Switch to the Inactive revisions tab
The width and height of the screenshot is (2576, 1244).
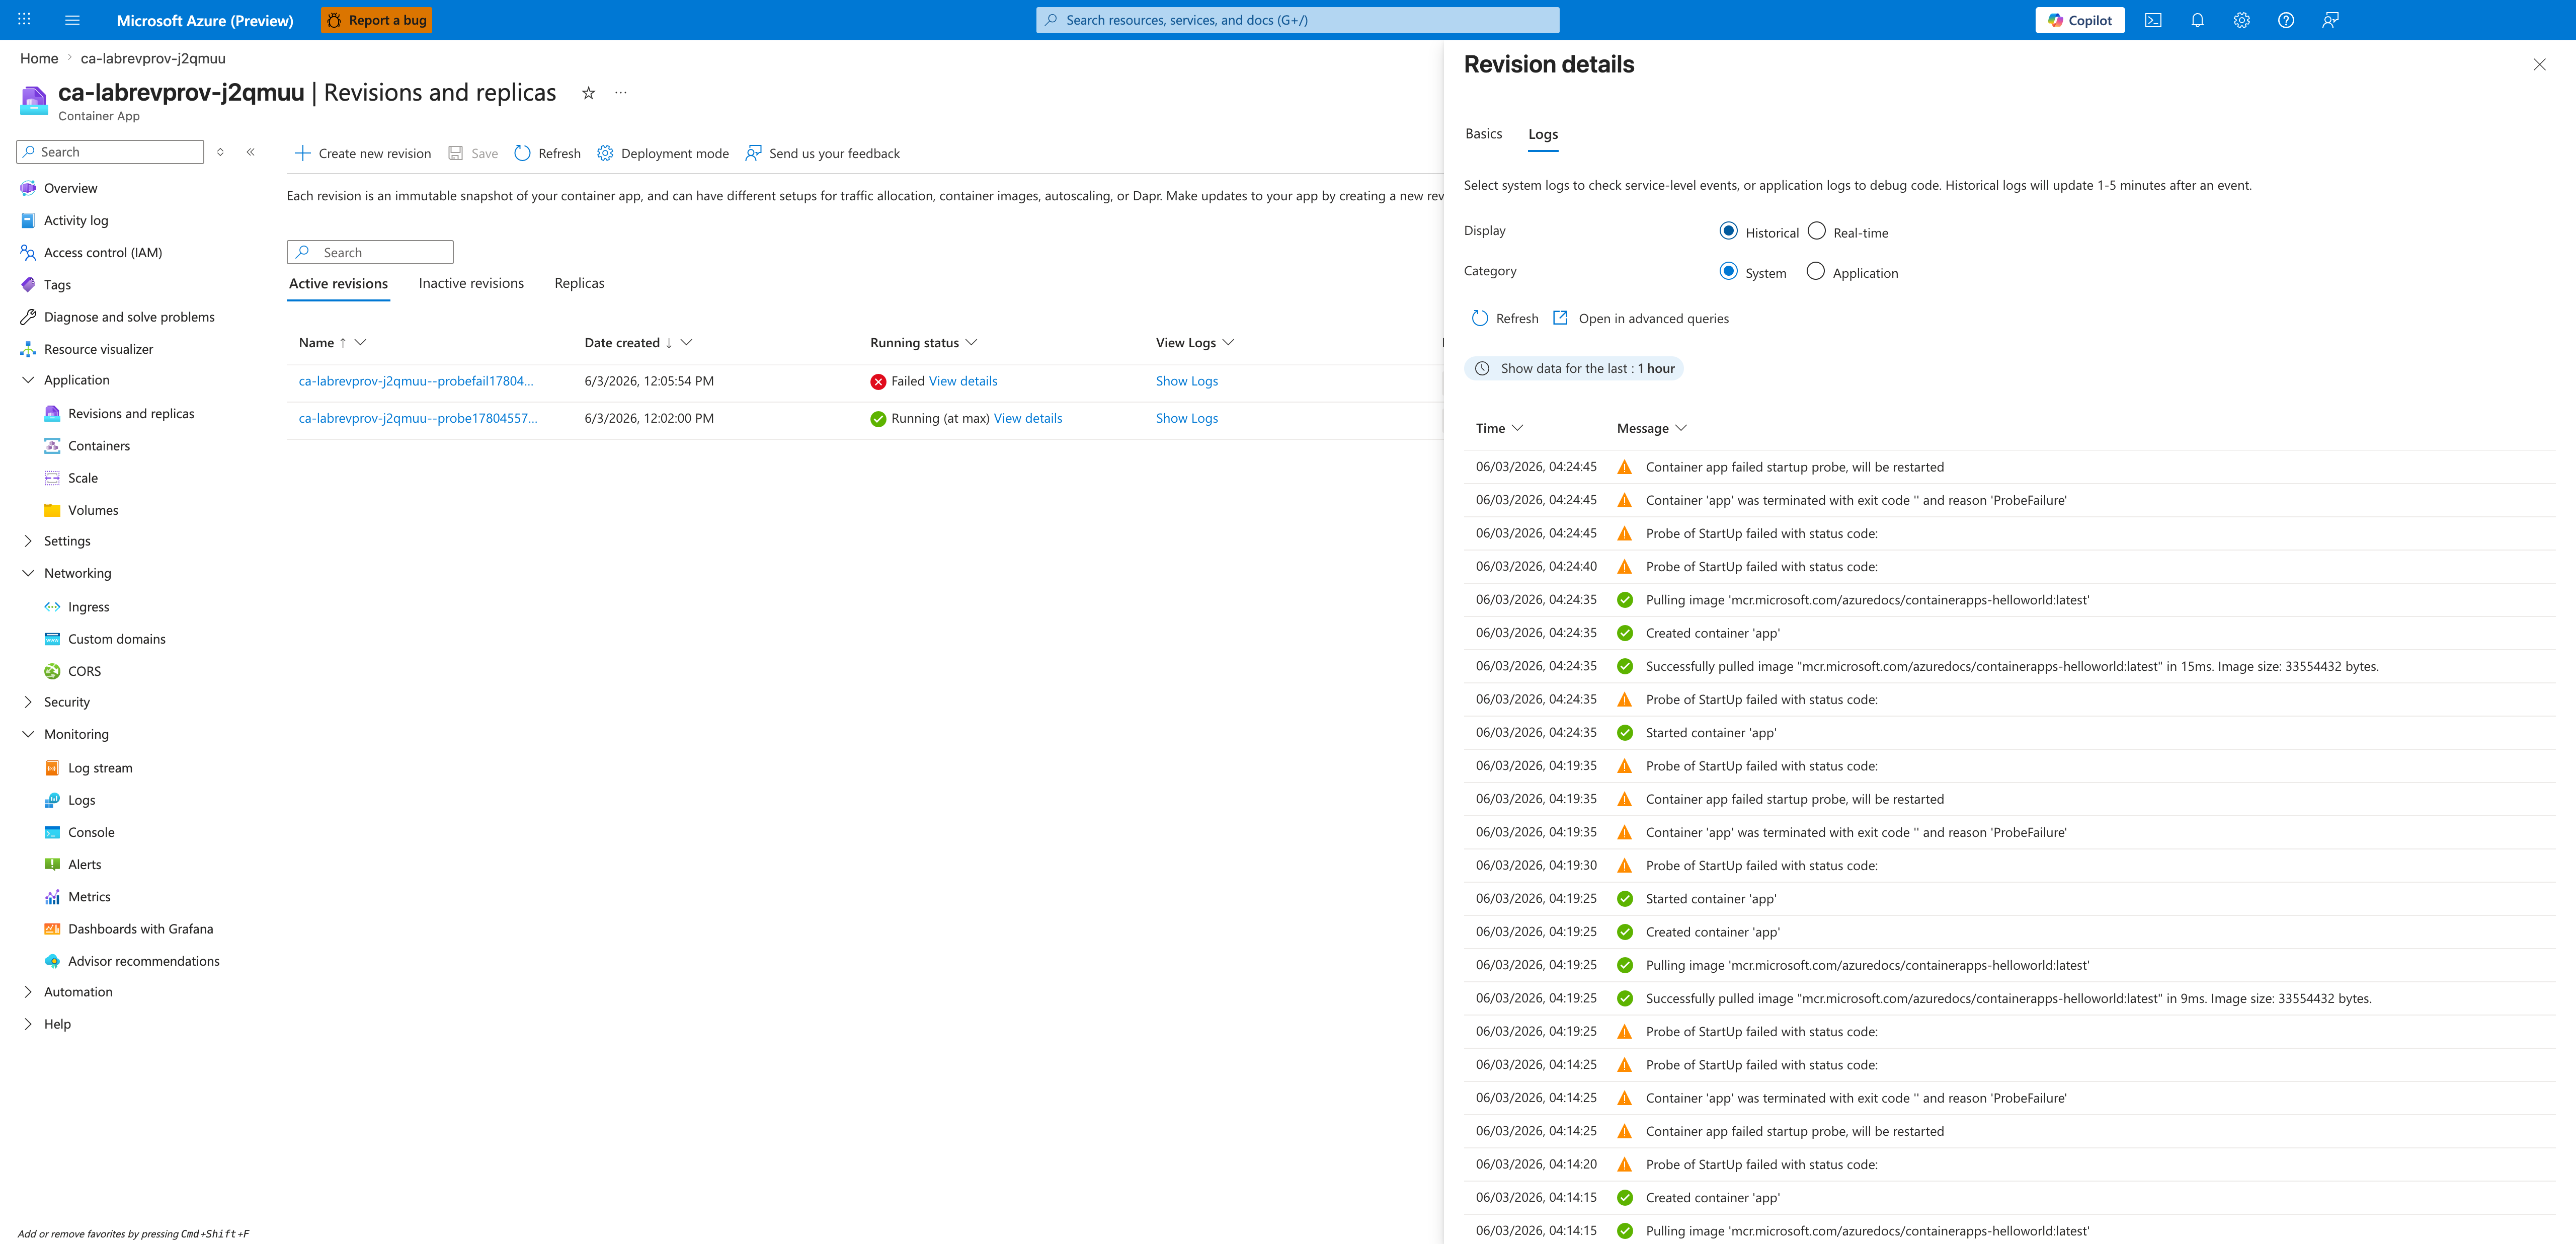click(471, 284)
